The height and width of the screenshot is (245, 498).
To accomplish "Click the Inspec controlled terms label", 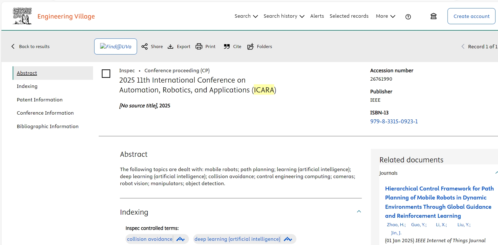I will click(152, 228).
